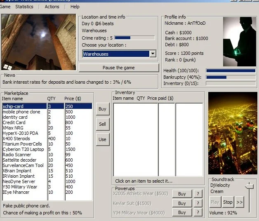259x221 pixels.
Task: Click the '?' button for Y34 Military Wear
Action: (x=198, y=213)
